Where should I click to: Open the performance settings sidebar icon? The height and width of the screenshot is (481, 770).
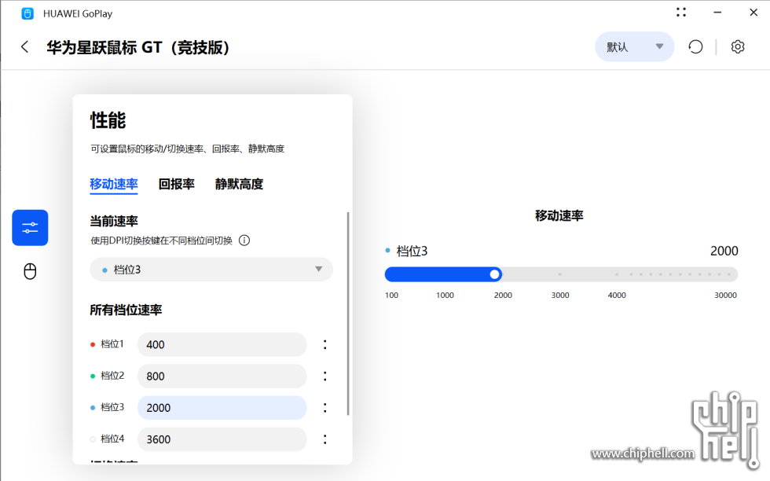click(x=30, y=227)
